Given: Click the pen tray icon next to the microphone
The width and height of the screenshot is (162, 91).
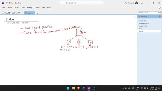Looking at the screenshot, I should coord(133,88).
